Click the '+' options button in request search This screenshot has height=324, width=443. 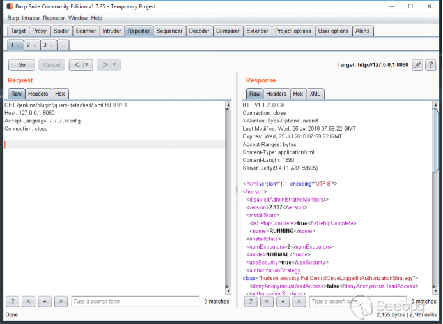click(x=45, y=302)
